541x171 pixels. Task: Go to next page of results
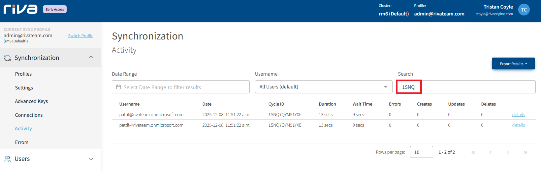(x=508, y=152)
